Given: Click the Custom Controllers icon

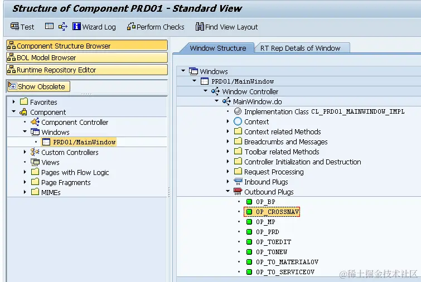Looking at the screenshot, I should pos(35,152).
